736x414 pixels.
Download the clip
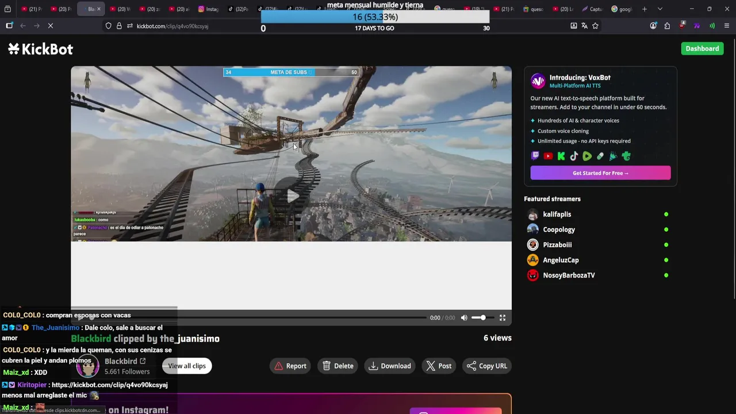click(x=390, y=366)
